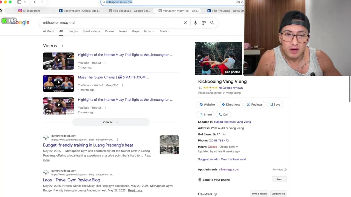Open the Tools dropdown
The height and width of the screenshot is (197, 351).
click(165, 31)
